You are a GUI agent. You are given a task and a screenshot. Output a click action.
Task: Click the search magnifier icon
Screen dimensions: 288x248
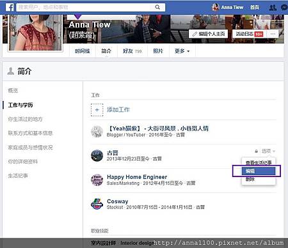157,7
